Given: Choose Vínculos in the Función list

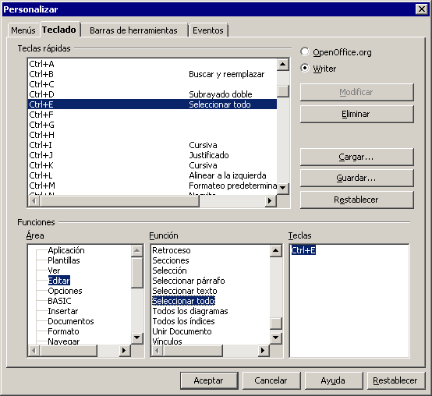Looking at the screenshot, I should (x=167, y=341).
